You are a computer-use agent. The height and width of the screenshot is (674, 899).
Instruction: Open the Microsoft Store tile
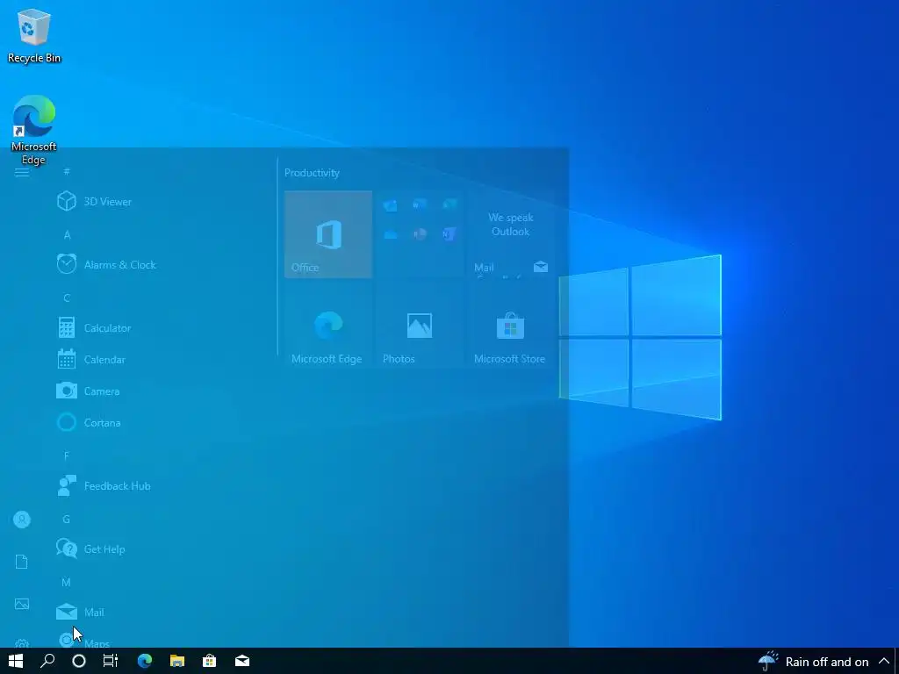511,326
